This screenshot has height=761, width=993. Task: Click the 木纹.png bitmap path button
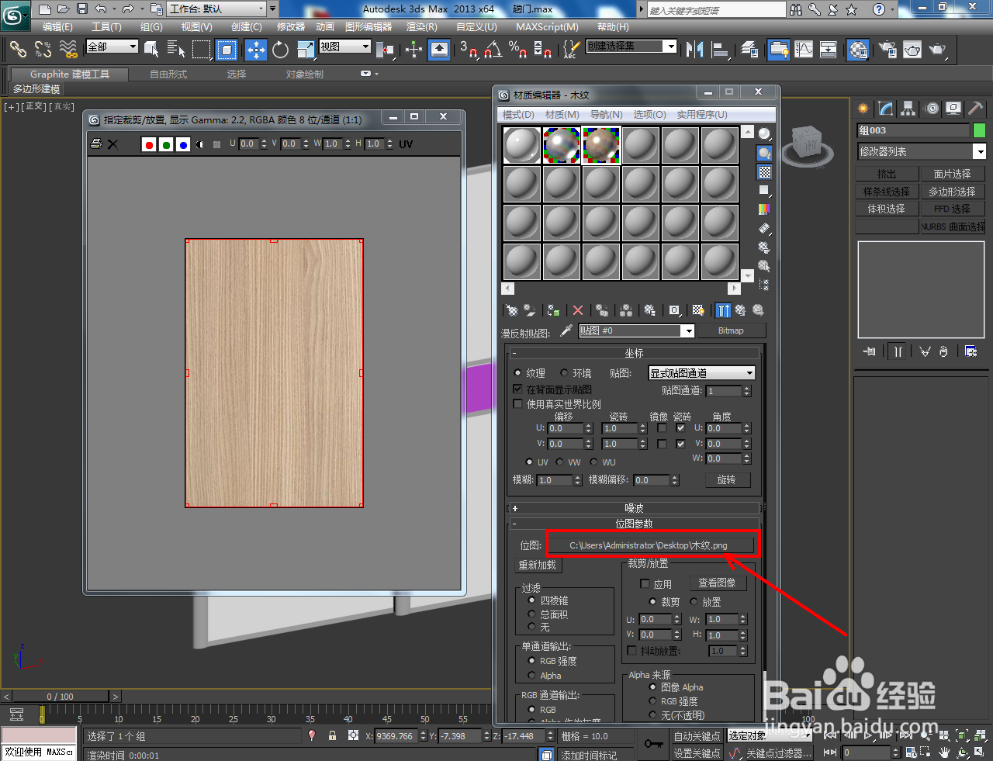(649, 545)
